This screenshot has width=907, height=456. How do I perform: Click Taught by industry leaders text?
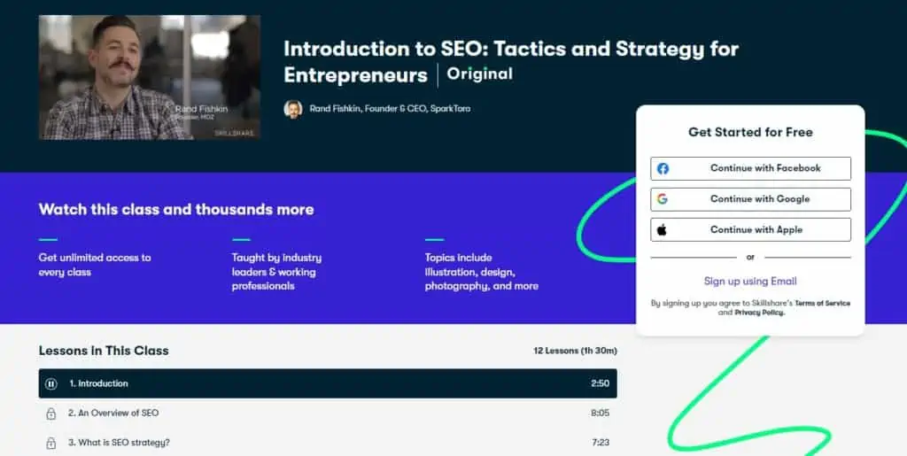(x=276, y=272)
